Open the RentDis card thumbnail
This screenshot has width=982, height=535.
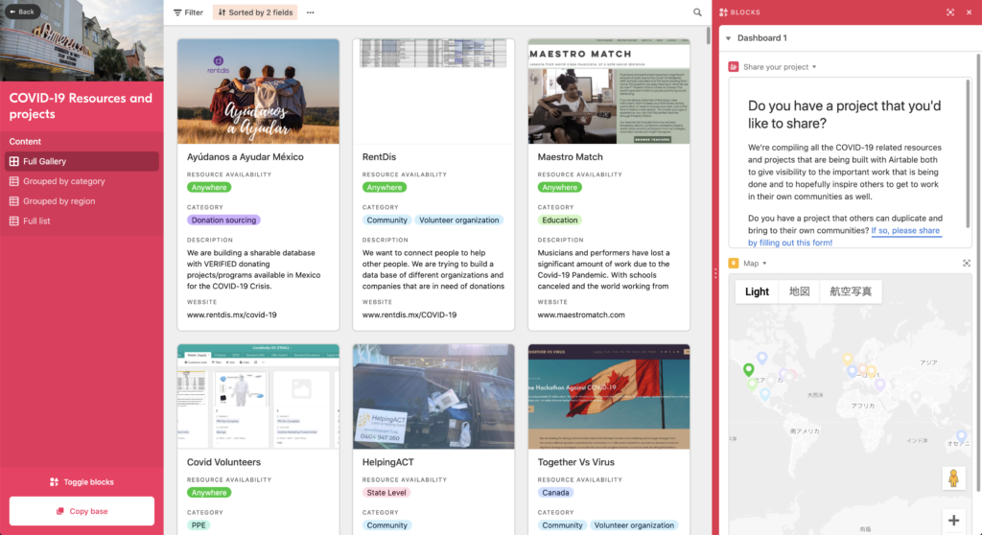coord(433,91)
